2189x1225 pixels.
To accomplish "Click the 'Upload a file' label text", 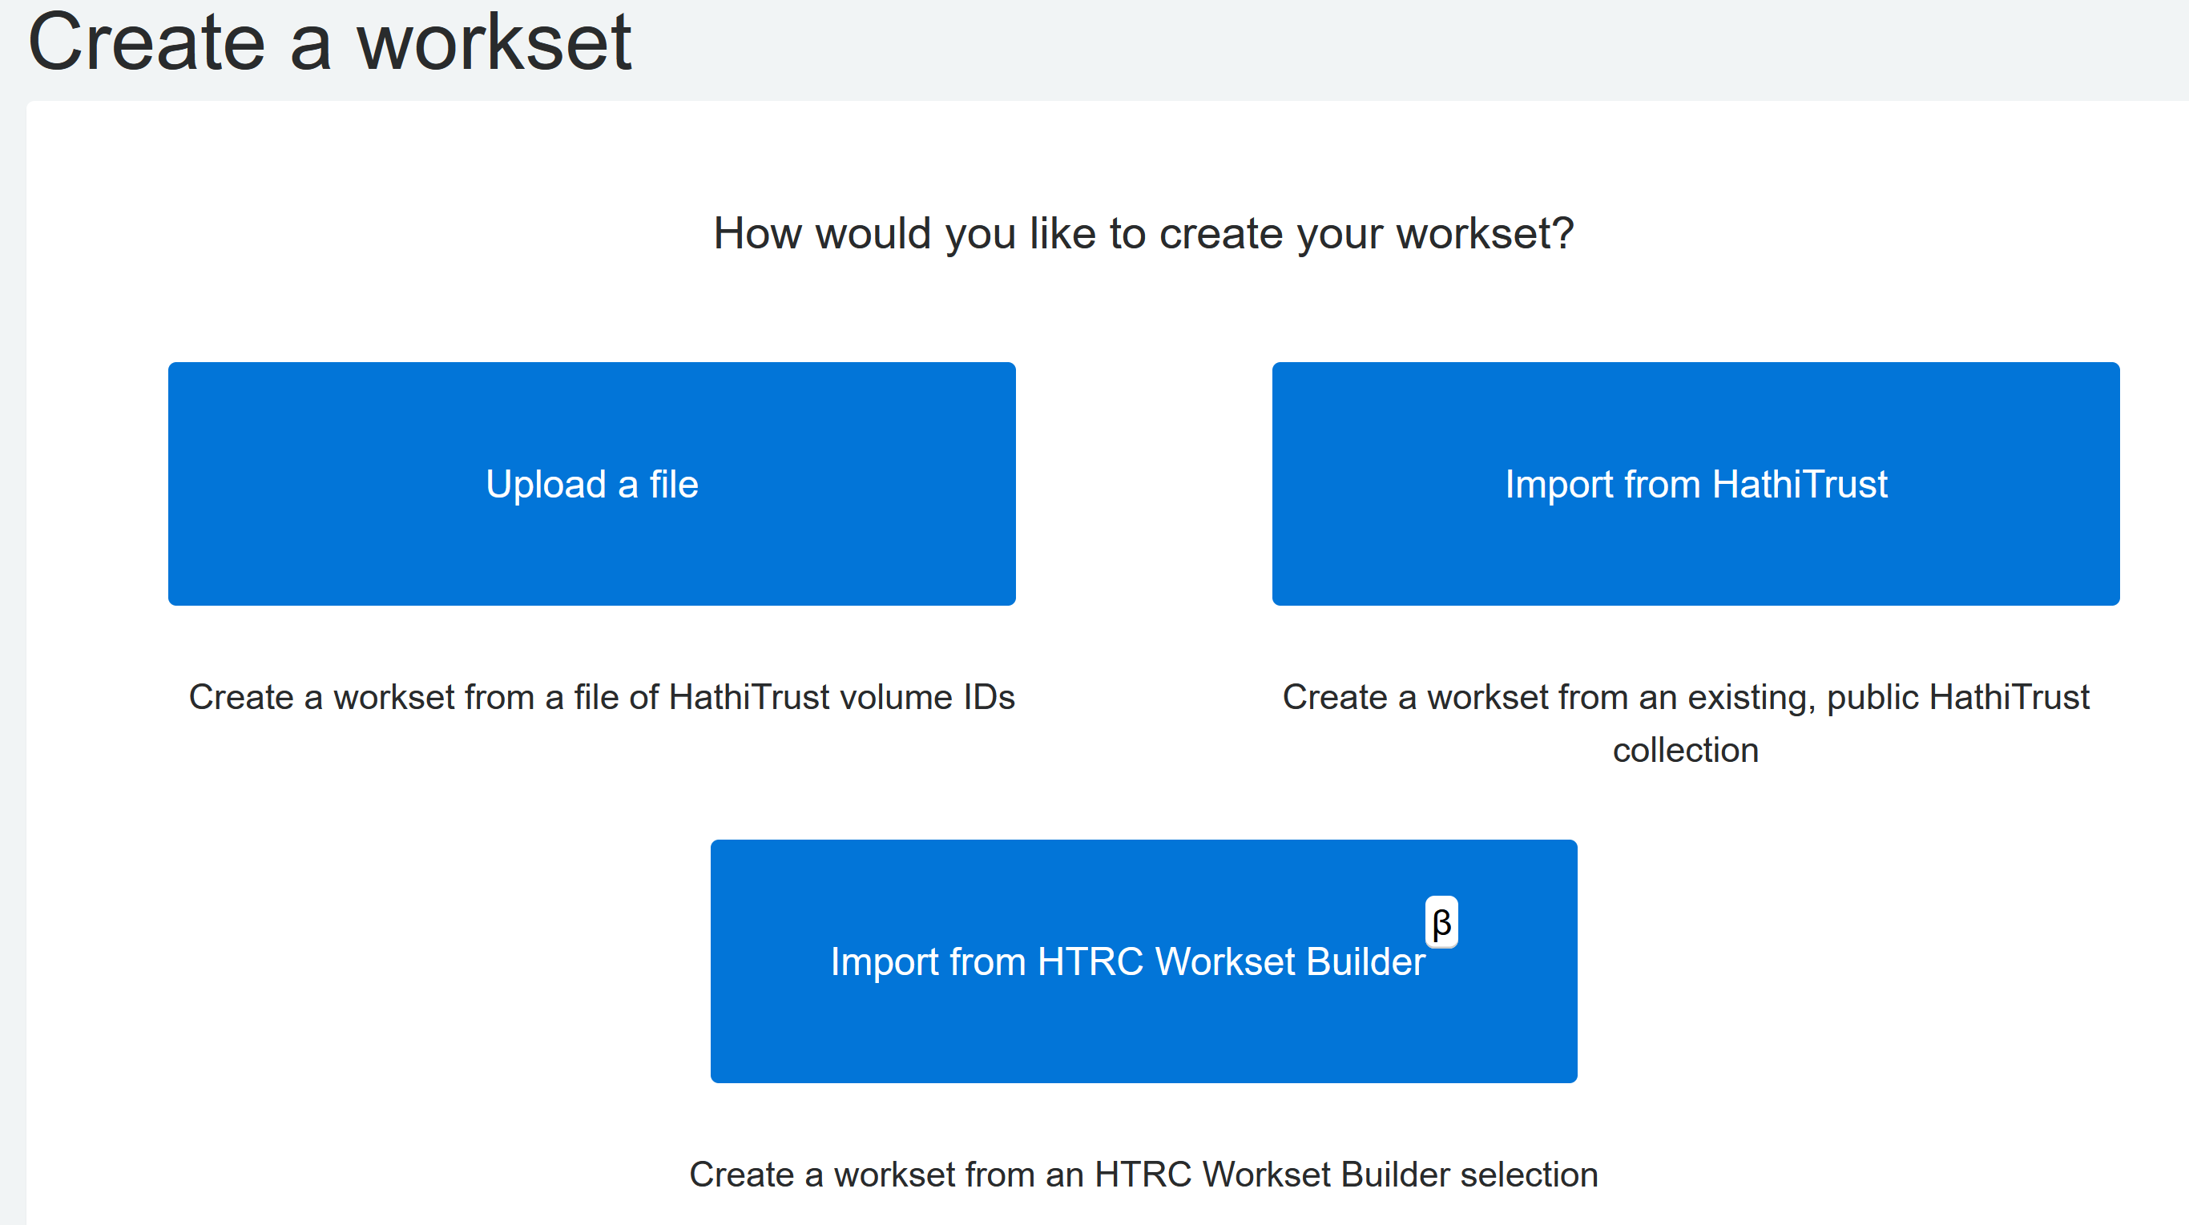I will pos(591,484).
